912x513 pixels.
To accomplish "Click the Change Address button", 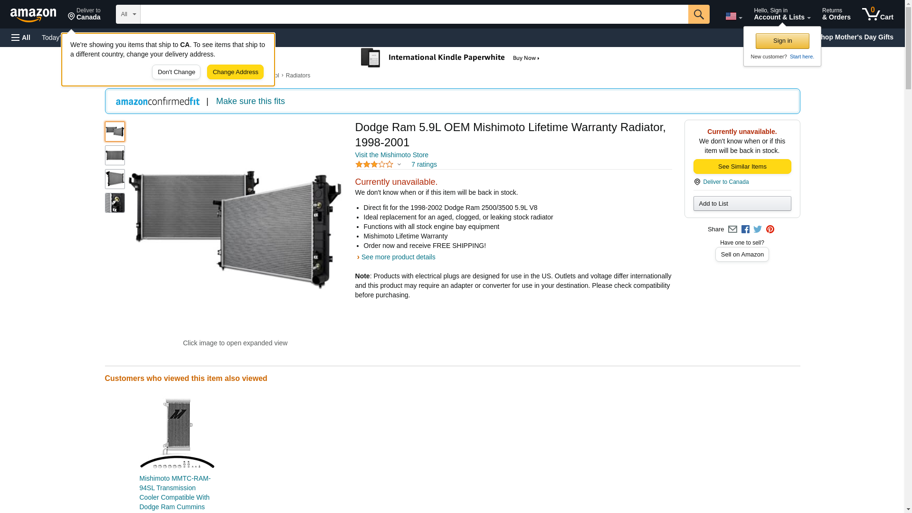I will click(x=235, y=72).
